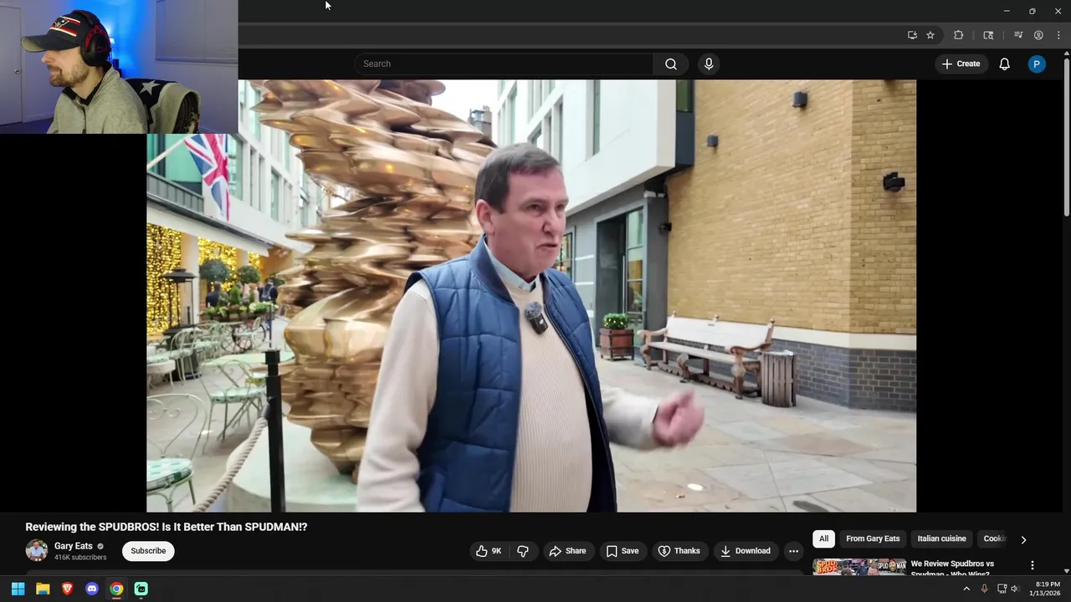Screen dimensions: 1071x602
Task: Click the Cooking filter chip
Action: tap(993, 539)
